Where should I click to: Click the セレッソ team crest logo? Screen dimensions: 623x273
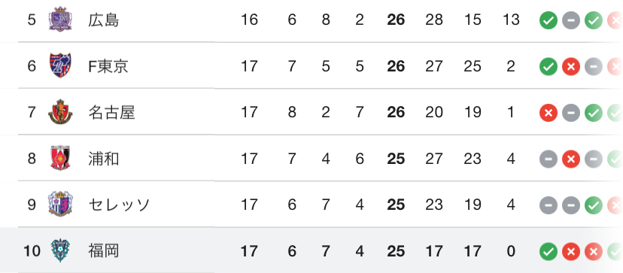tap(60, 205)
